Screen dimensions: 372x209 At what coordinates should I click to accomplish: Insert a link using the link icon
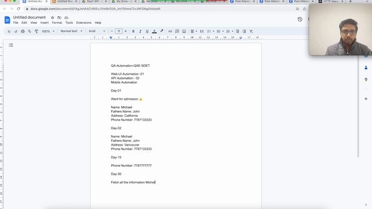pos(170,31)
